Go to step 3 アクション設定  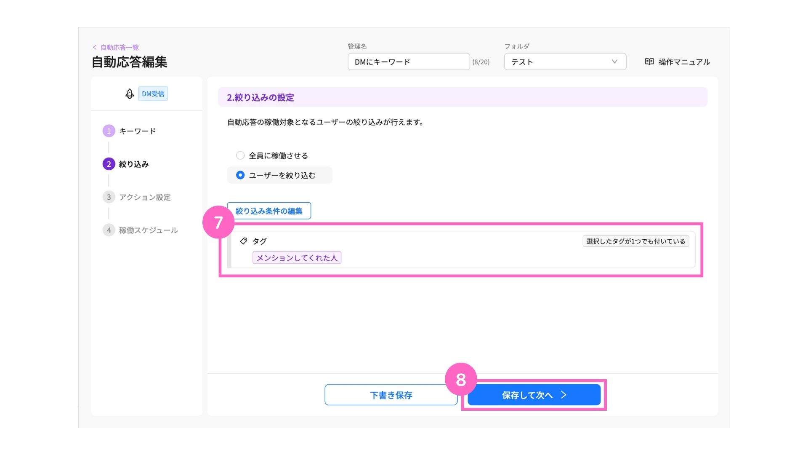tap(137, 197)
